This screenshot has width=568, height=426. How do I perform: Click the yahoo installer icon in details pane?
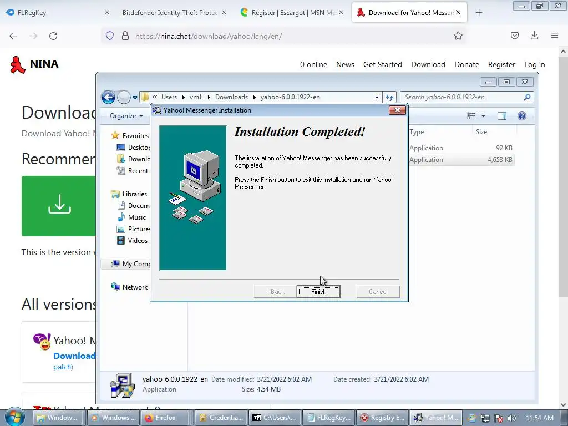pos(123,385)
